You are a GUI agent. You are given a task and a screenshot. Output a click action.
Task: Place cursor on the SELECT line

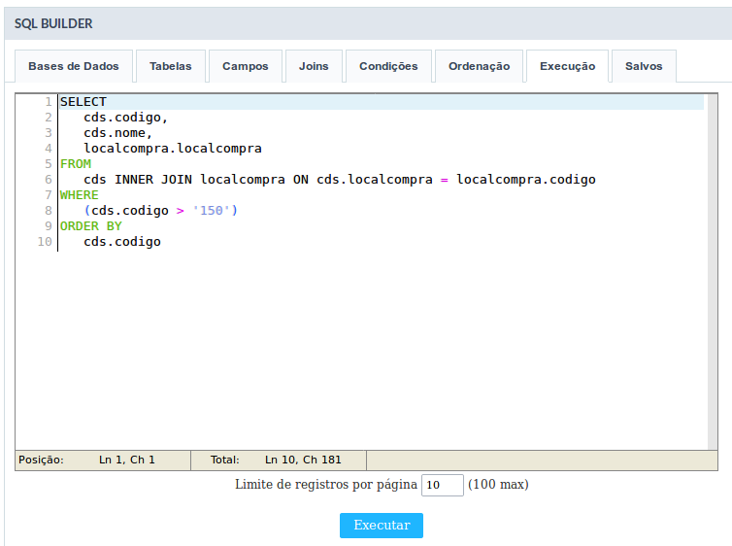(381, 102)
